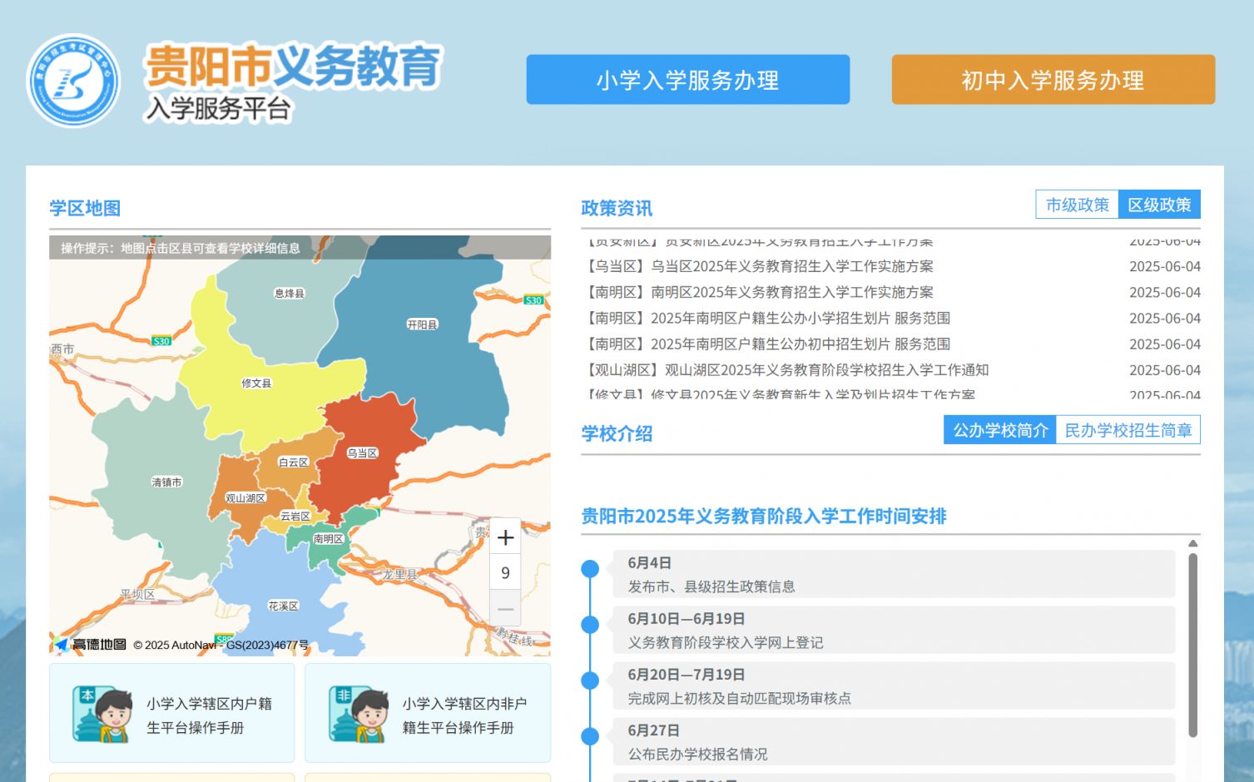Click the 6月27日 timeline dot

coord(590,736)
